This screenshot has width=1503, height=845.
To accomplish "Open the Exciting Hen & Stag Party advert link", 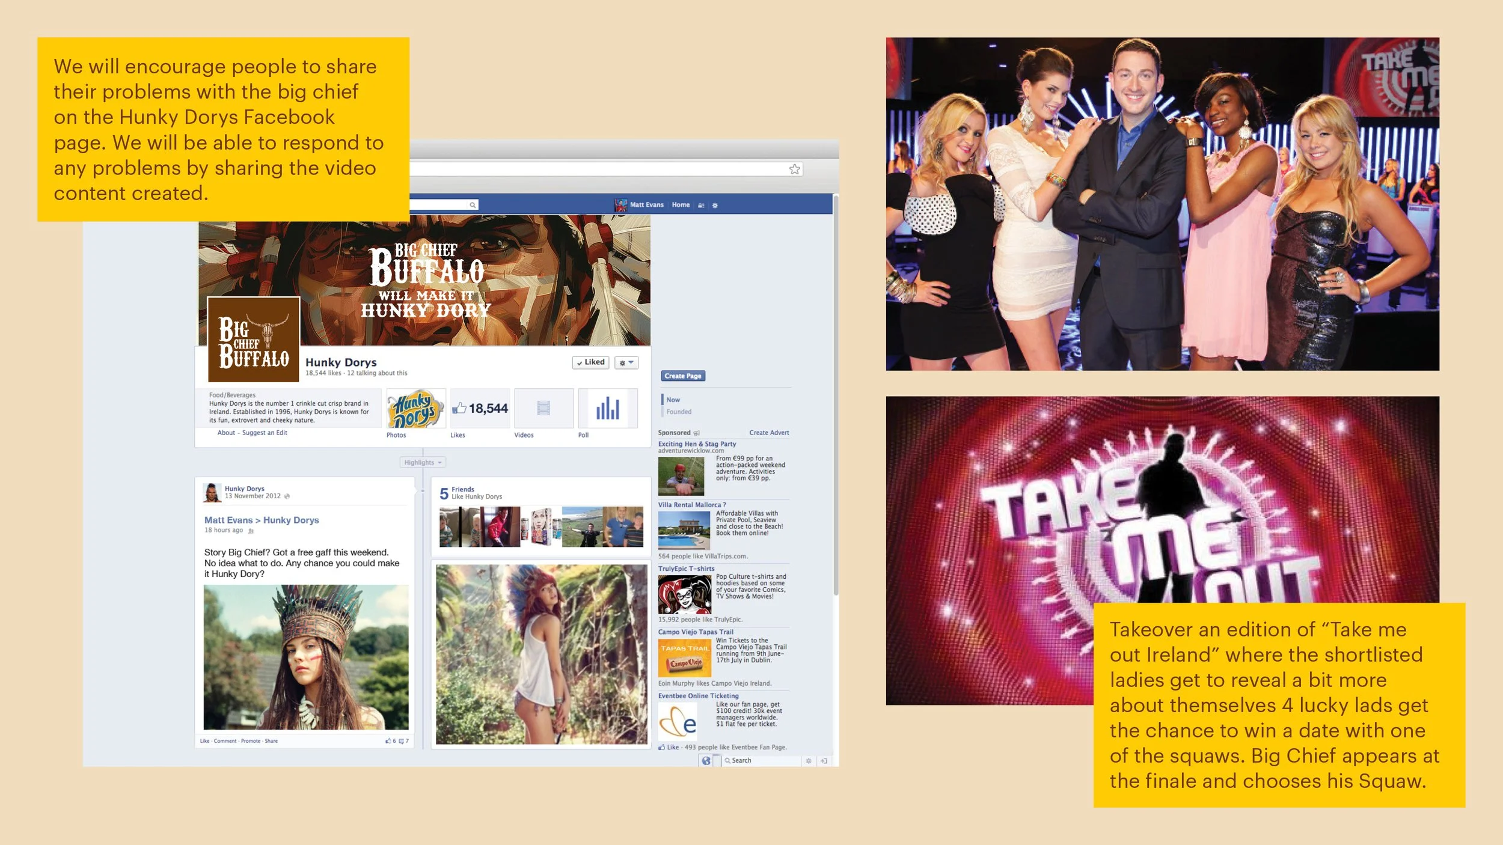I will click(x=697, y=444).
